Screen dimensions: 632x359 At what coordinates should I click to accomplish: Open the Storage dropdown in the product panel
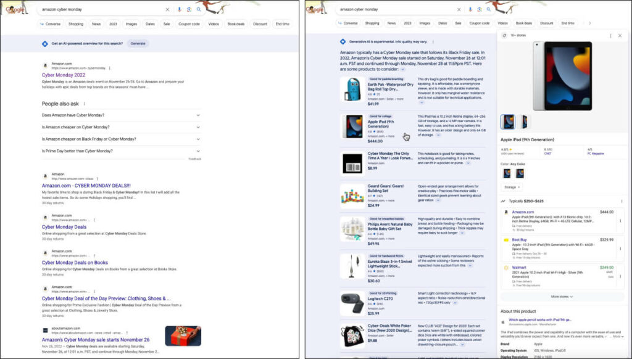click(x=512, y=187)
